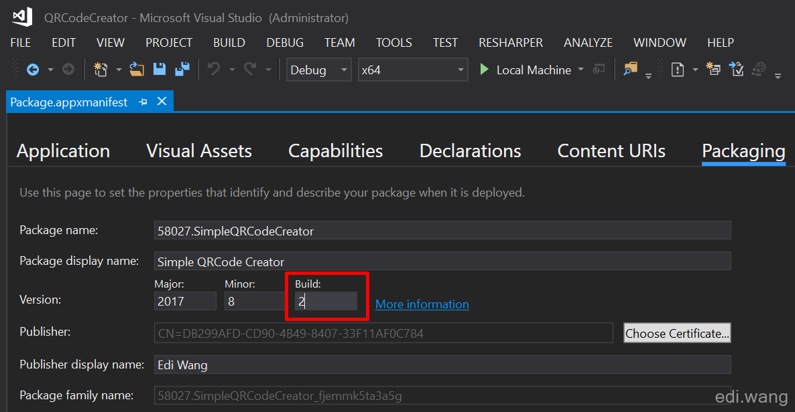Switch to the Application tab
Viewport: 795px width, 412px height.
point(64,151)
